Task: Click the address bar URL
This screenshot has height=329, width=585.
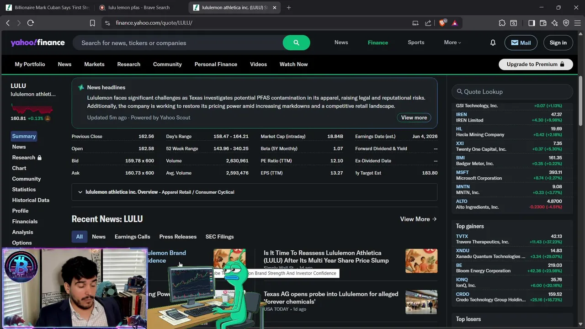Action: (x=154, y=23)
